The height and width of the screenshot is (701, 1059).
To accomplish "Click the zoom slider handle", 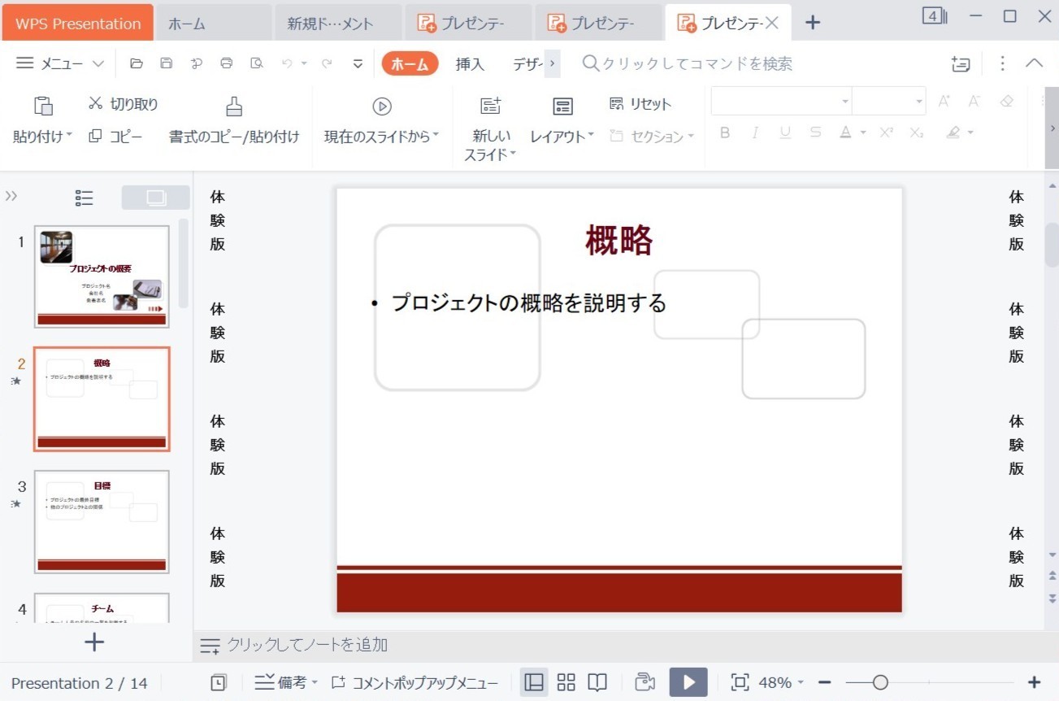I will pos(880,682).
